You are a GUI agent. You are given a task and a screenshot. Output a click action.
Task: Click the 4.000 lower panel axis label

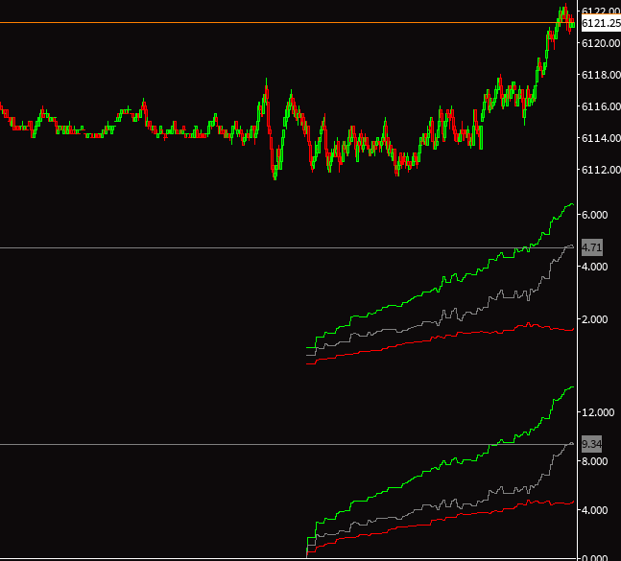(594, 510)
